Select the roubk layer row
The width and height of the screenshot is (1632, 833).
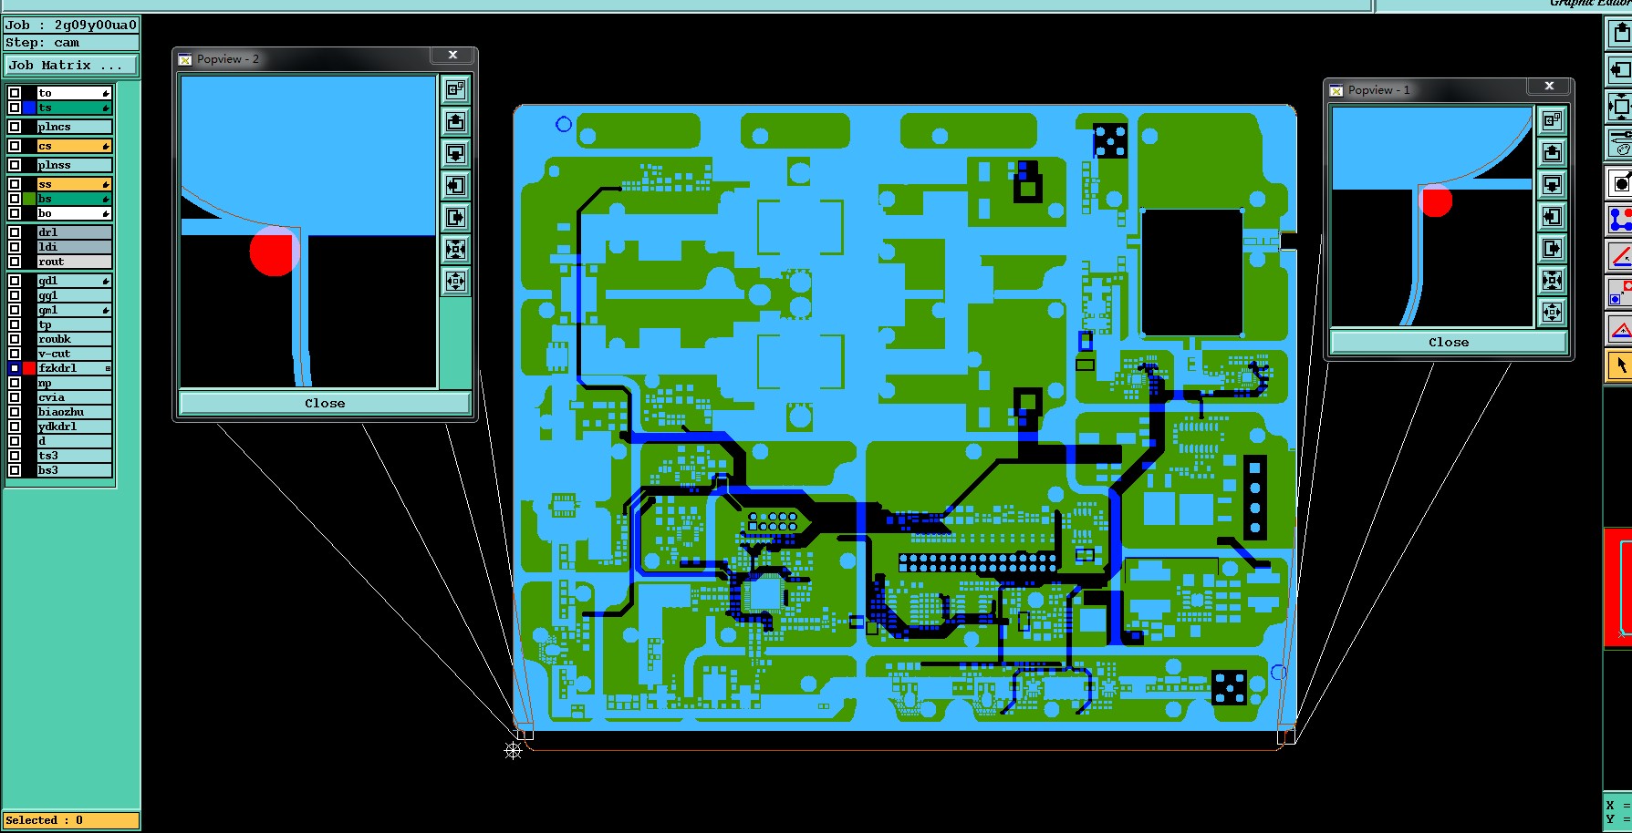click(x=74, y=339)
